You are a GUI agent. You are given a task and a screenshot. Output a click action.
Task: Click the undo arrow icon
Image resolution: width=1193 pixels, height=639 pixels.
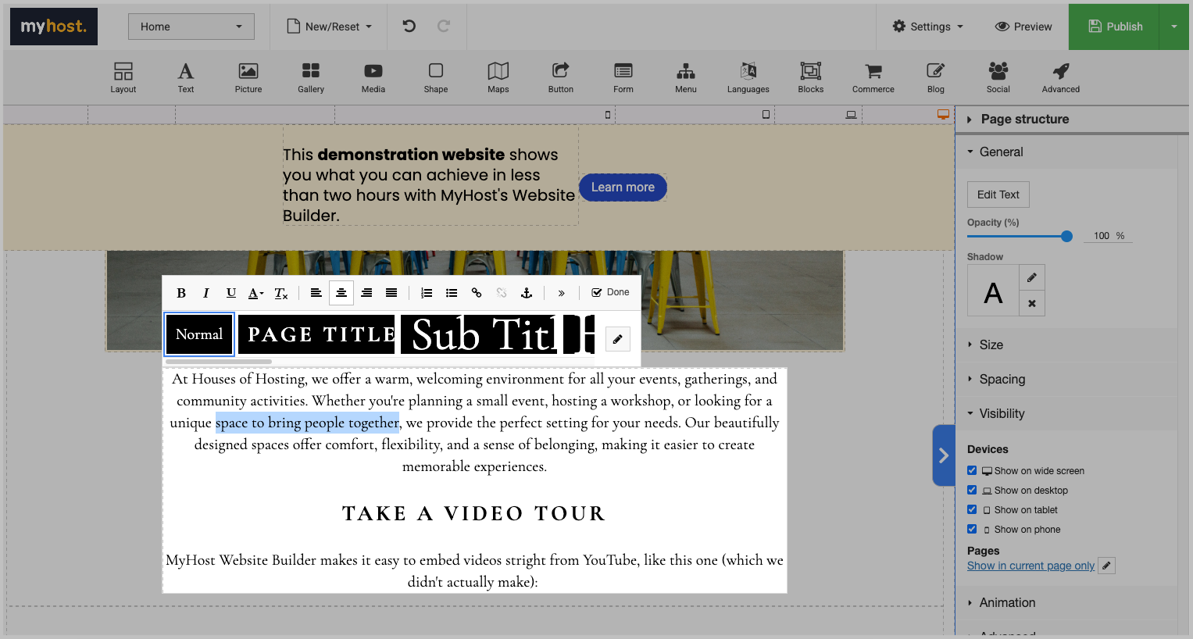(409, 27)
